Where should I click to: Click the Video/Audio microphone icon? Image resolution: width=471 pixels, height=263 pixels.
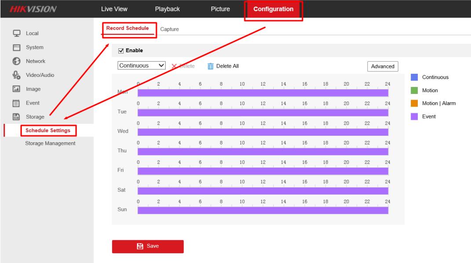17,75
